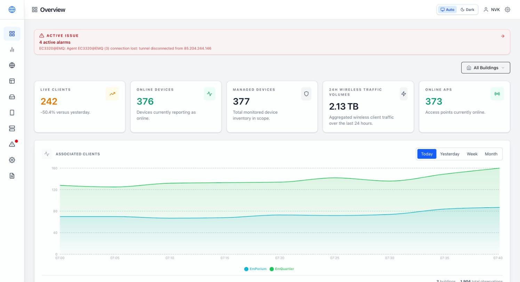The image size is (520, 282).
Task: Open the hard drive device sidebar icon
Action: coord(12,97)
